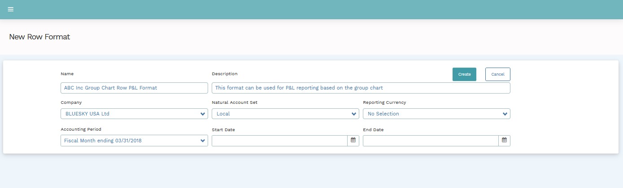Viewport: 623px width, 188px height.
Task: Click the New Row Format page heading
Action: [39, 37]
